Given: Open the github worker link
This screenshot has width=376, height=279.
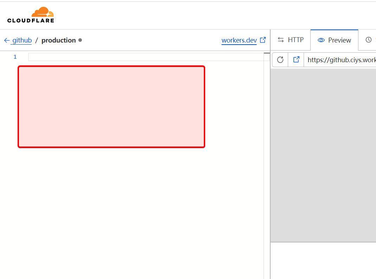Looking at the screenshot, I should (x=22, y=40).
